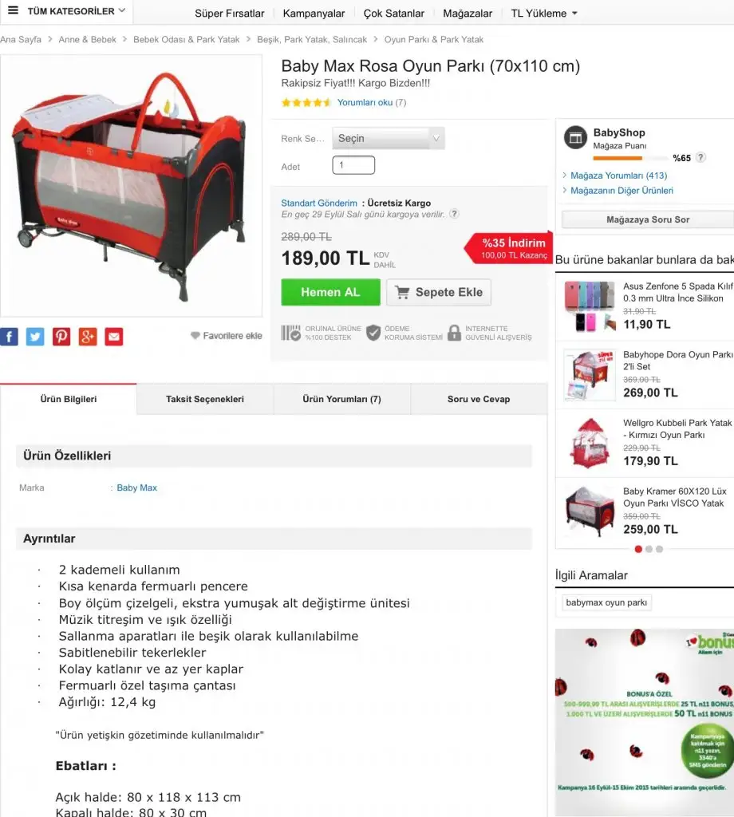Share using the Google Plus icon
Image resolution: width=734 pixels, height=817 pixels.
[x=88, y=337]
